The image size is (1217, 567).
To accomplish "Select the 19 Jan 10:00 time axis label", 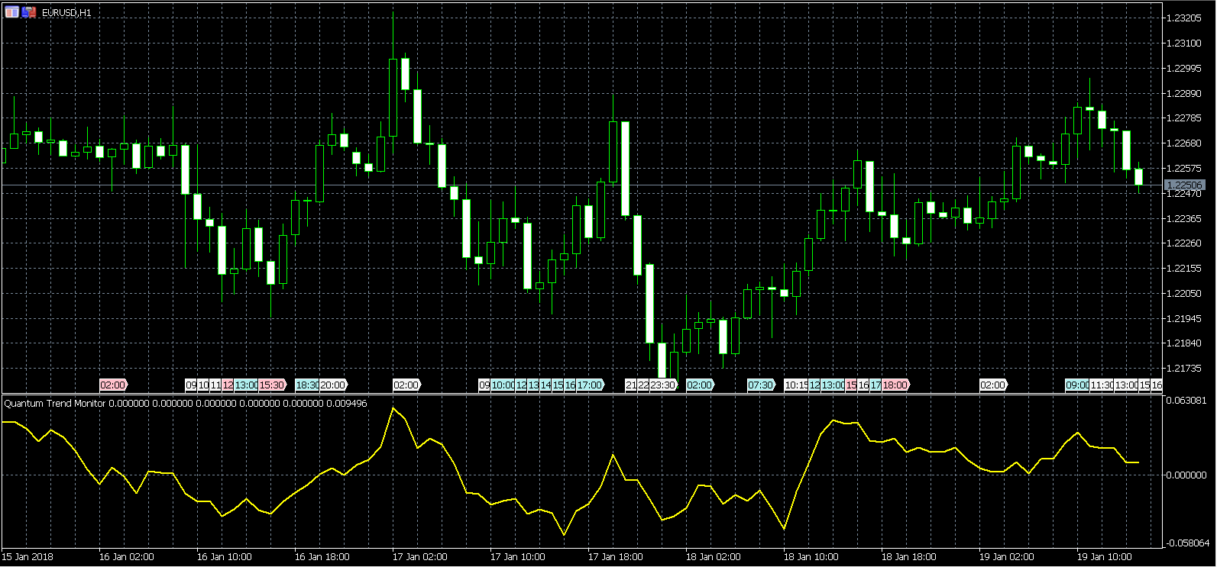I will (x=1104, y=556).
